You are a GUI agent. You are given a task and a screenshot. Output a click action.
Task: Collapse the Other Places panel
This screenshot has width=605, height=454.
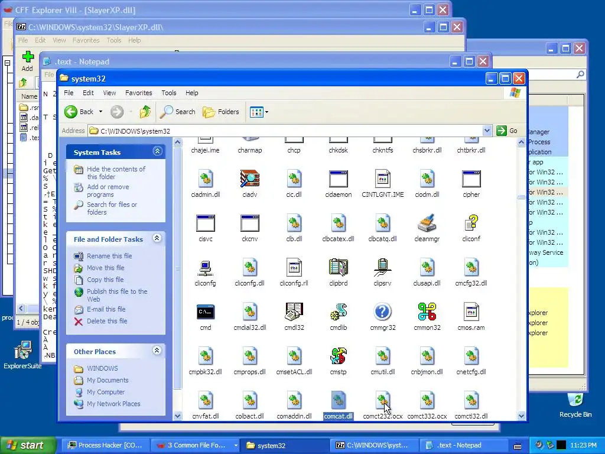(x=157, y=350)
